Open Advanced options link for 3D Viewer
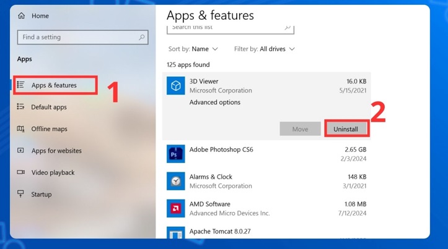The height and width of the screenshot is (249, 448). (x=215, y=103)
